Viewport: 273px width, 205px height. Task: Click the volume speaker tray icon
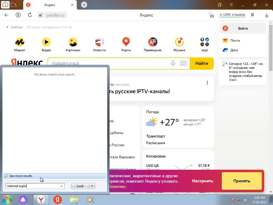pyautogui.click(x=246, y=200)
